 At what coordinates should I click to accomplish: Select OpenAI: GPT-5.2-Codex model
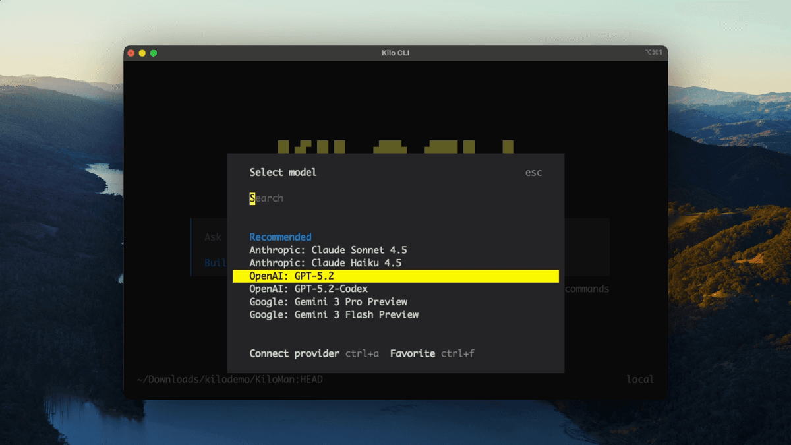(308, 289)
